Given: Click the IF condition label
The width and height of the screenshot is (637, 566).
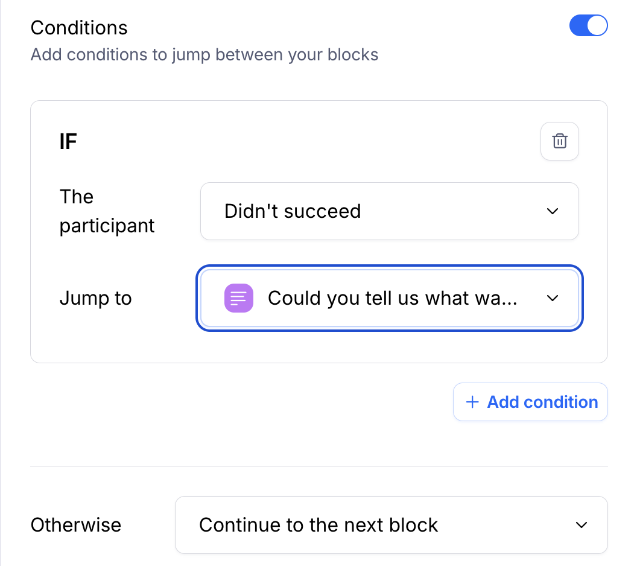Looking at the screenshot, I should click(68, 142).
